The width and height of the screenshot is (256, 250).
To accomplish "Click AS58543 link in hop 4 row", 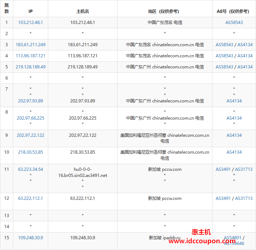I will coord(225,56).
